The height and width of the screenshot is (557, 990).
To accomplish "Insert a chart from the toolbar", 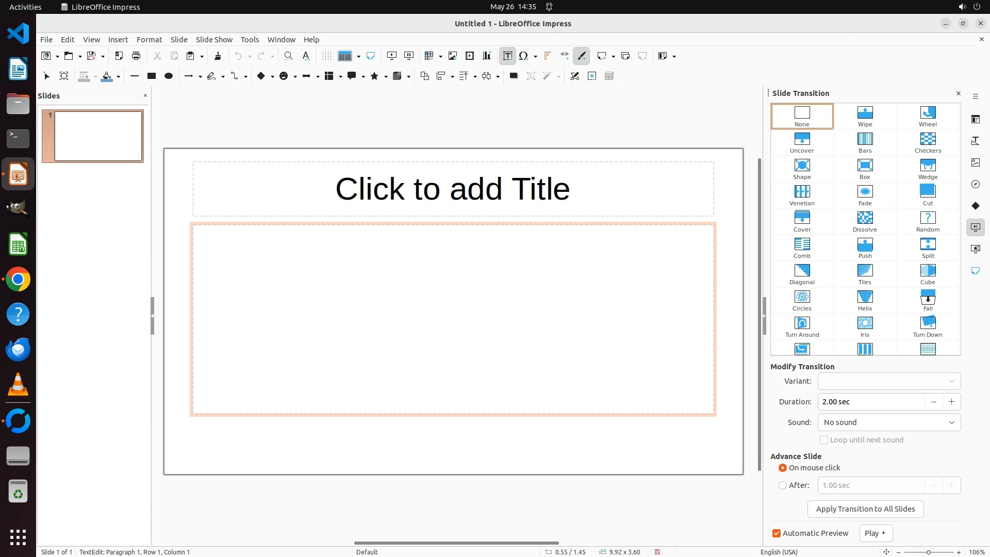I will pos(486,56).
